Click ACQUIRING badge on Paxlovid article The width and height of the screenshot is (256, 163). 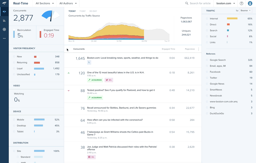[95, 98]
